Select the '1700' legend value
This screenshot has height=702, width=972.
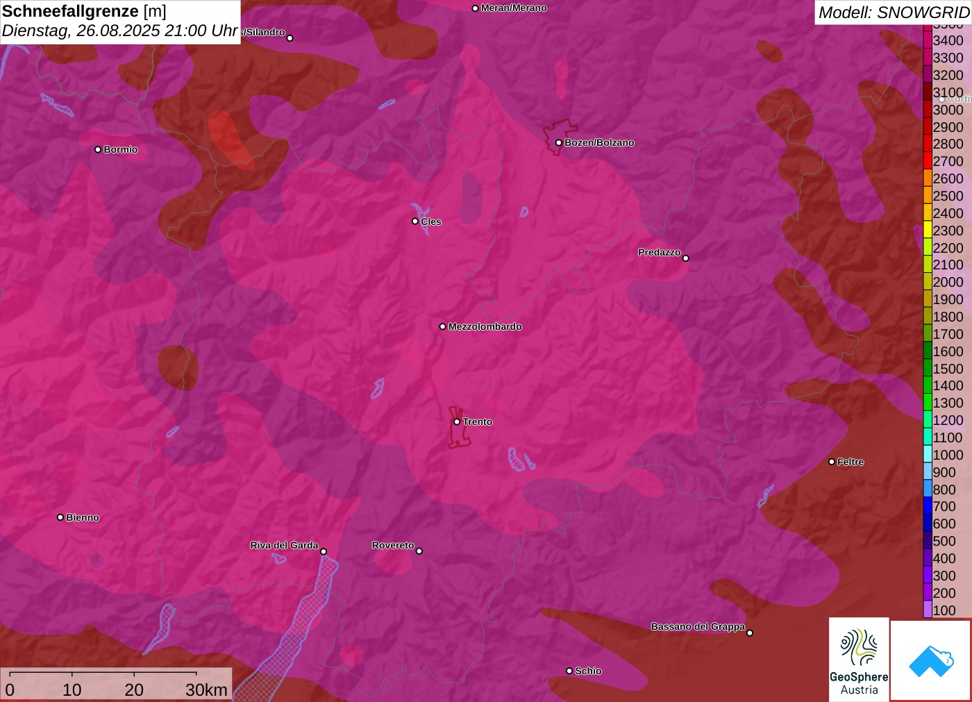click(948, 334)
